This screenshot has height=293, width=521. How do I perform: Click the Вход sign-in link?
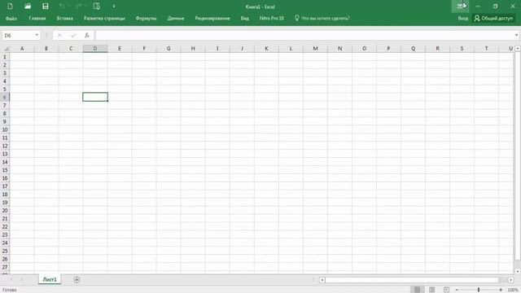[x=463, y=18]
